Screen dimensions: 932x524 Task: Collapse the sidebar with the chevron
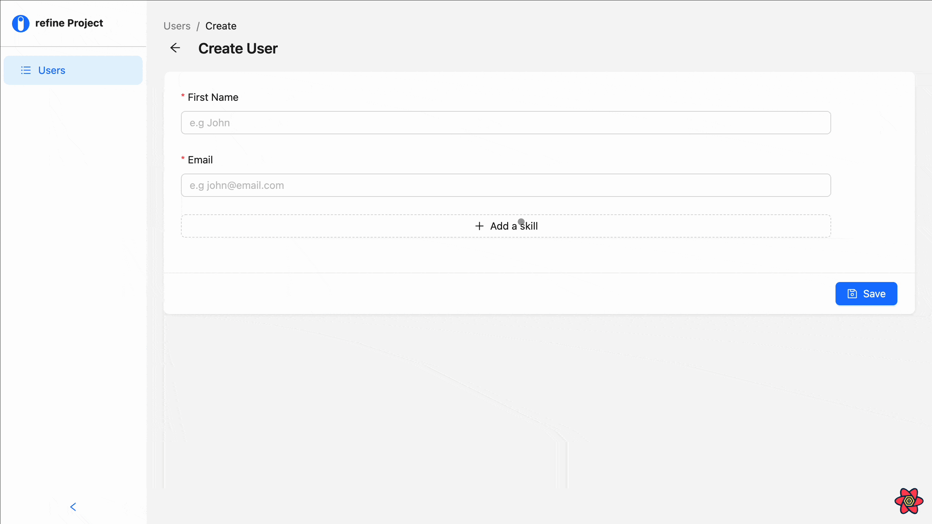click(73, 507)
